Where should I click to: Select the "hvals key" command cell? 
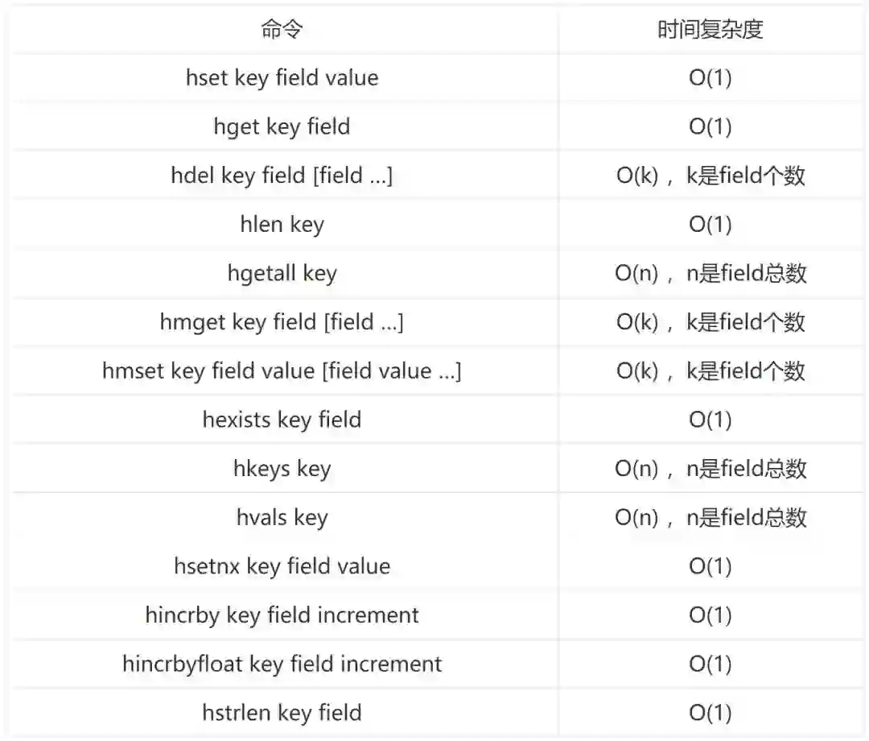click(x=282, y=517)
